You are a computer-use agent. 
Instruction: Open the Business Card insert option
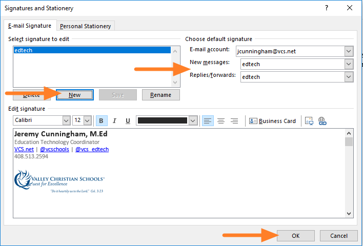coord(272,121)
